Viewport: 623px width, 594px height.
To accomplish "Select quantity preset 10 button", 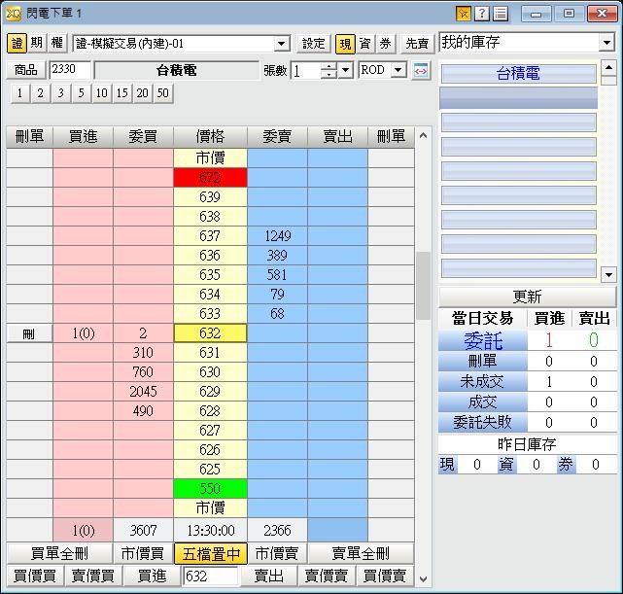I will tap(99, 93).
